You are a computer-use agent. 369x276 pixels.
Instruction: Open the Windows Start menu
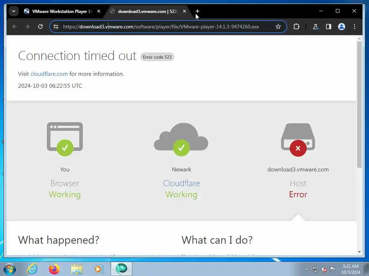click(10, 269)
